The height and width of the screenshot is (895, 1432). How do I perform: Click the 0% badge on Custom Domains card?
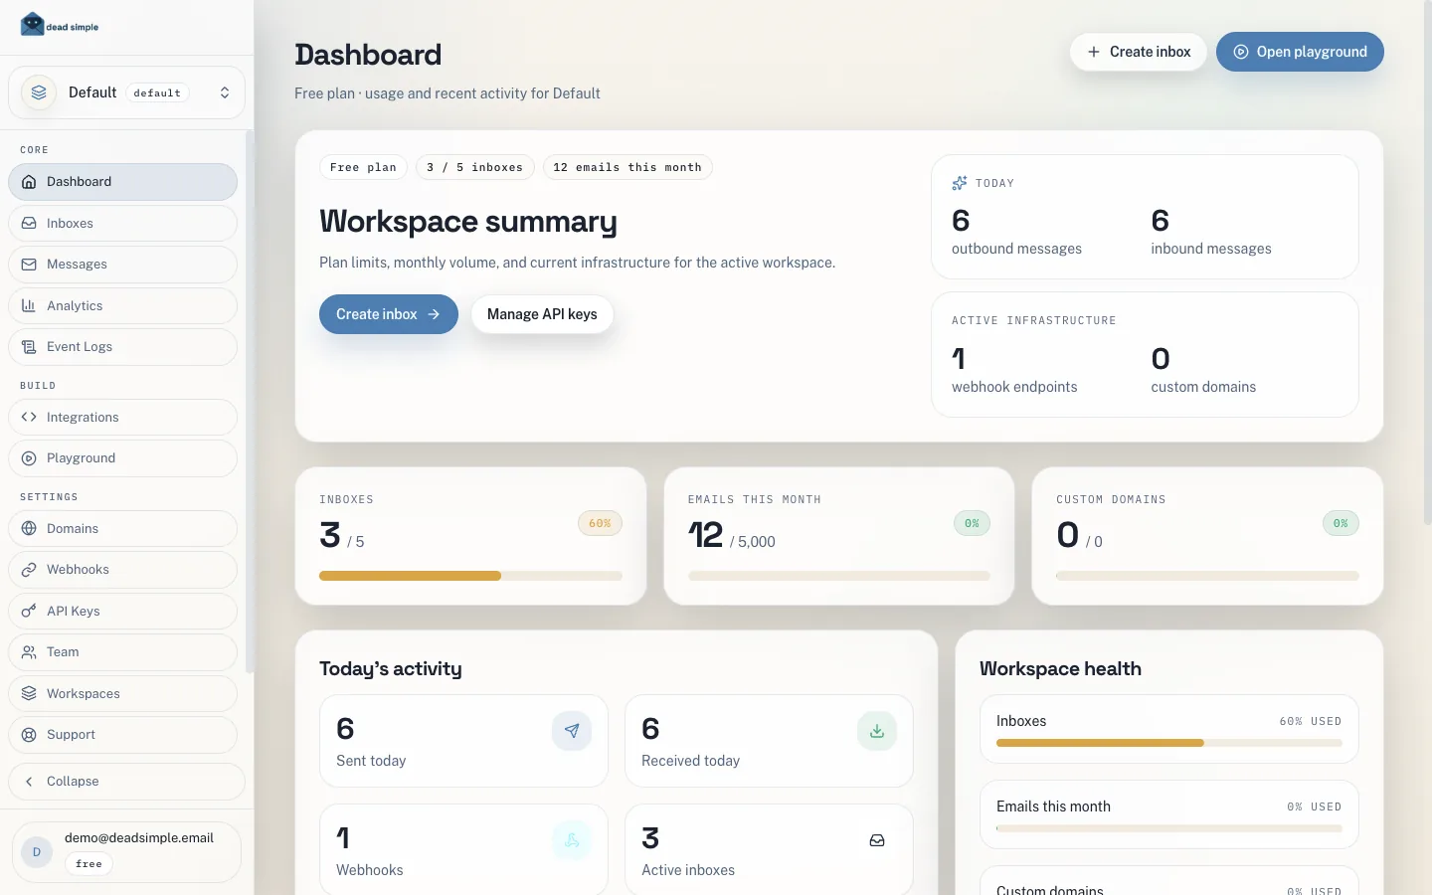tap(1341, 523)
